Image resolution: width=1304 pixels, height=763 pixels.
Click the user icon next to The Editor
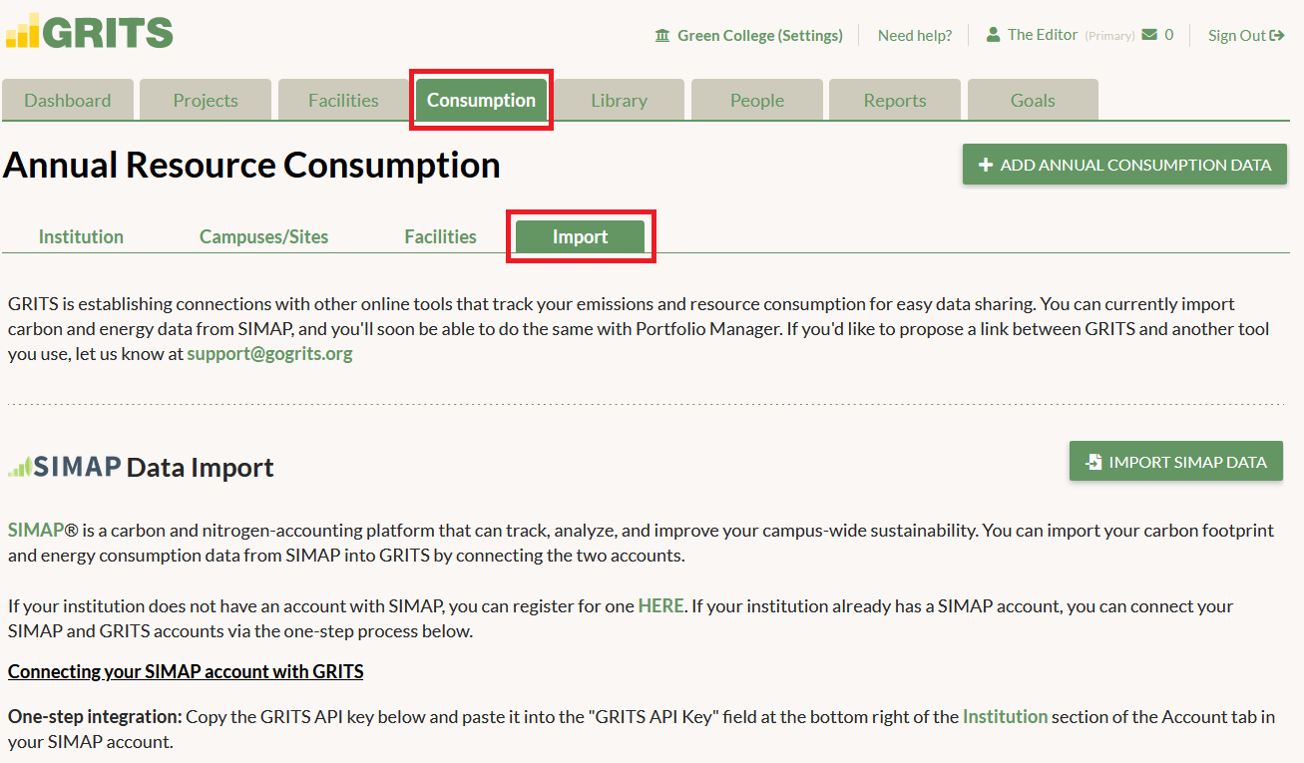coord(993,35)
